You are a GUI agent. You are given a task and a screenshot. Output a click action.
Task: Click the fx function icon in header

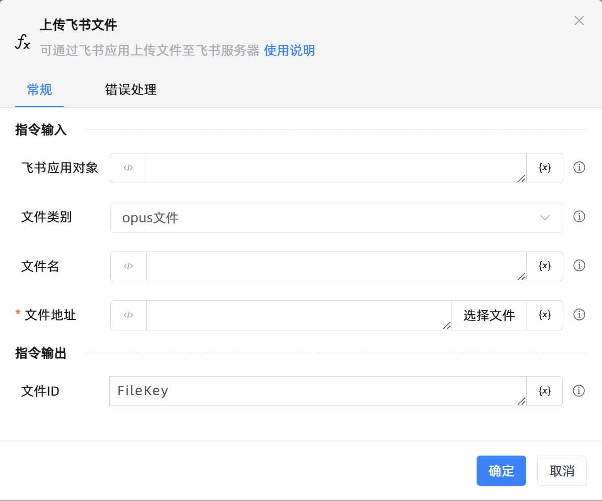click(x=22, y=42)
